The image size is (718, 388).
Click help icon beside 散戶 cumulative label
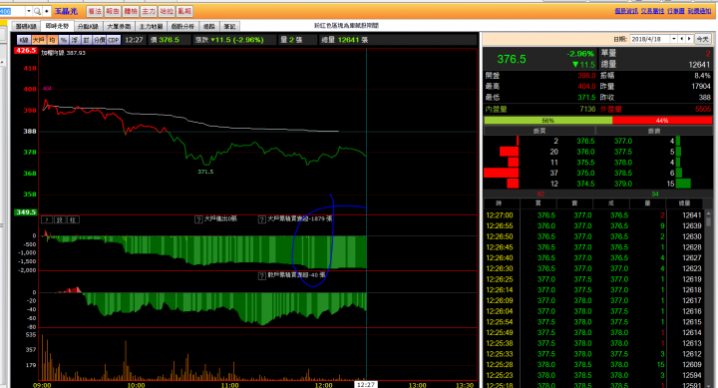pos(262,275)
